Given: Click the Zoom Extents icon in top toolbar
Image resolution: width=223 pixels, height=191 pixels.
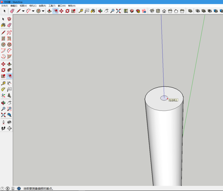Looking at the screenshot, I should (x=118, y=11).
